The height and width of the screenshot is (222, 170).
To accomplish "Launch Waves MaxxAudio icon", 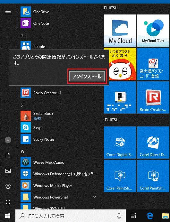I will [x=26, y=162].
